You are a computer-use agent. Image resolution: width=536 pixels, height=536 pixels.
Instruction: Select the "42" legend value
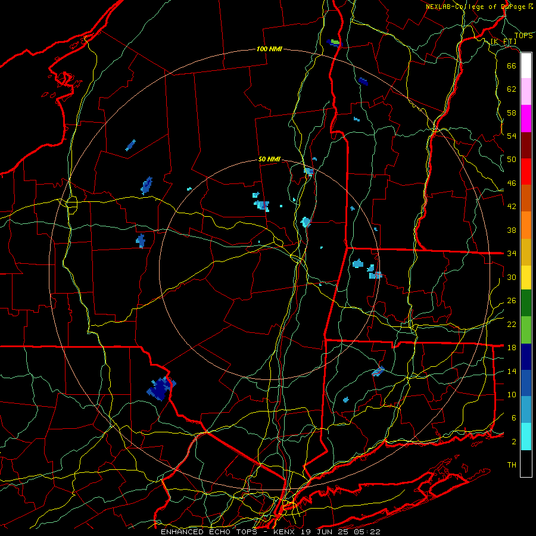pos(512,207)
